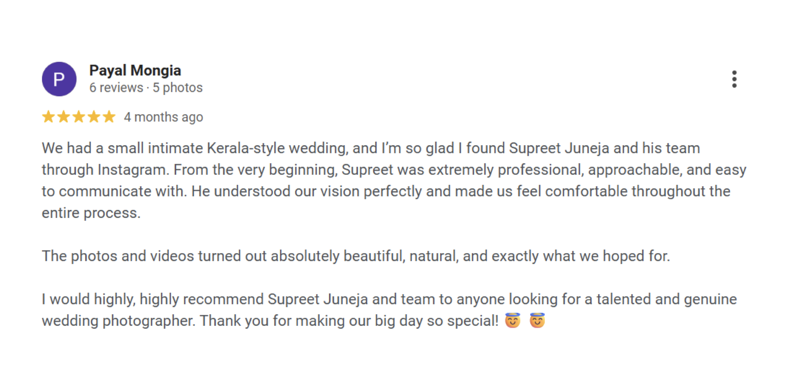Click the purple P profile avatar

click(x=59, y=79)
